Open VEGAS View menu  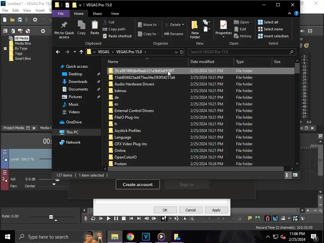coord(27,10)
